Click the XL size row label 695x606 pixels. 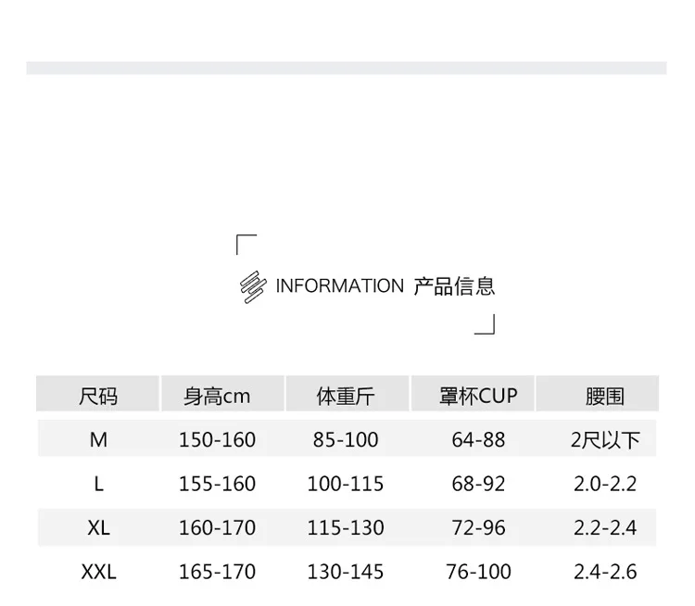click(98, 527)
